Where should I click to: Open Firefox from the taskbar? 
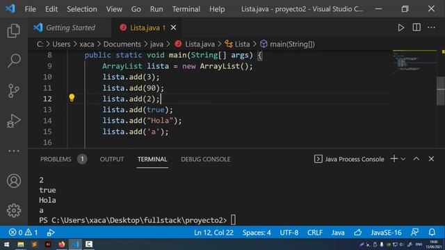click(x=62, y=244)
